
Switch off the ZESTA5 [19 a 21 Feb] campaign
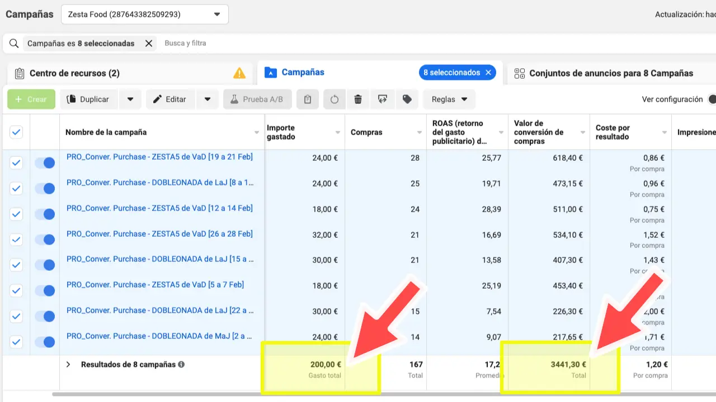(x=45, y=162)
